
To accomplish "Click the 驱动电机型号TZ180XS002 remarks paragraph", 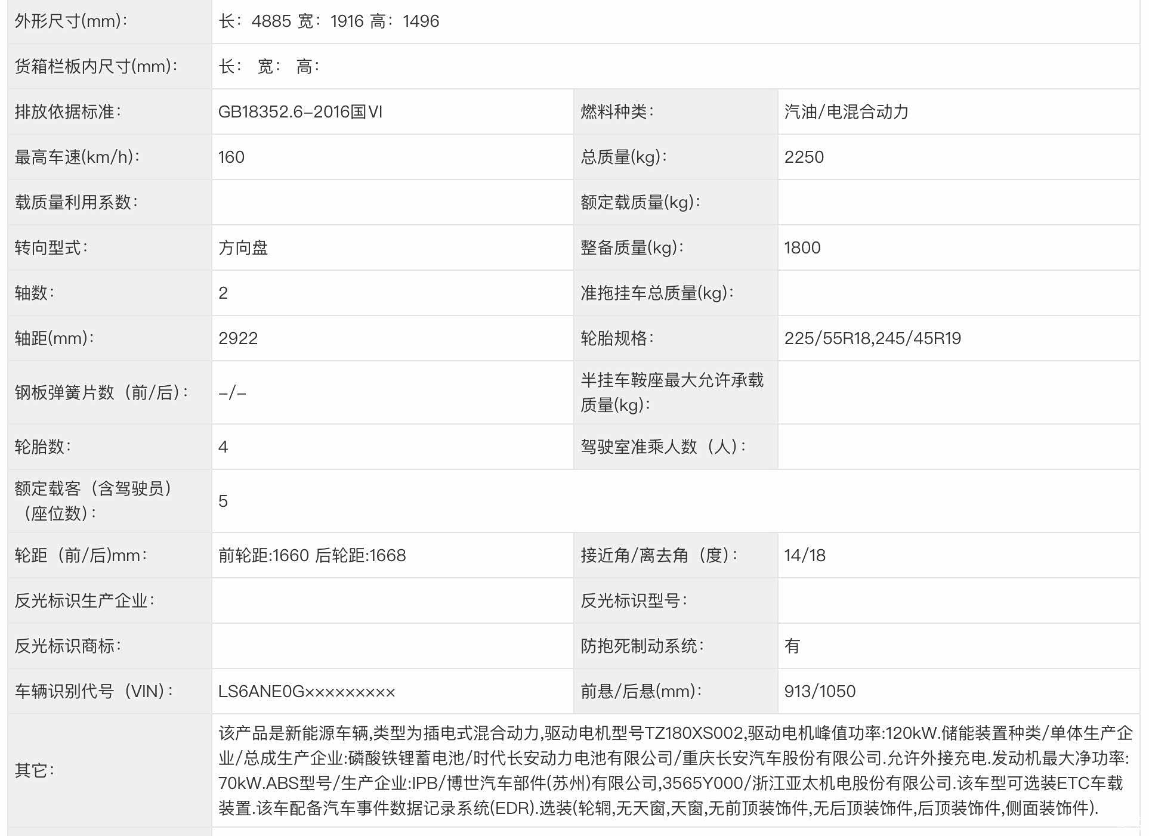I will tap(674, 770).
